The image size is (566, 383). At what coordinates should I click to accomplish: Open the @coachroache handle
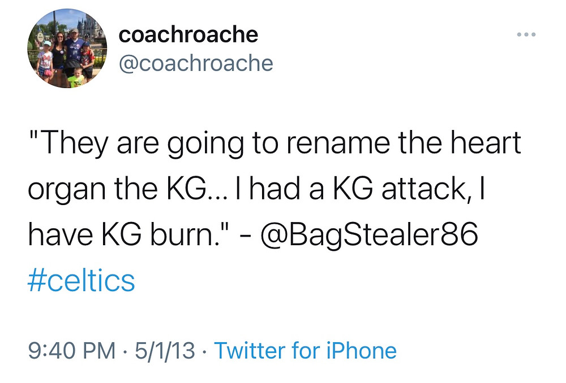coord(196,63)
